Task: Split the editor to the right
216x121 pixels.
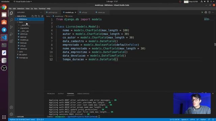Action: [209, 12]
